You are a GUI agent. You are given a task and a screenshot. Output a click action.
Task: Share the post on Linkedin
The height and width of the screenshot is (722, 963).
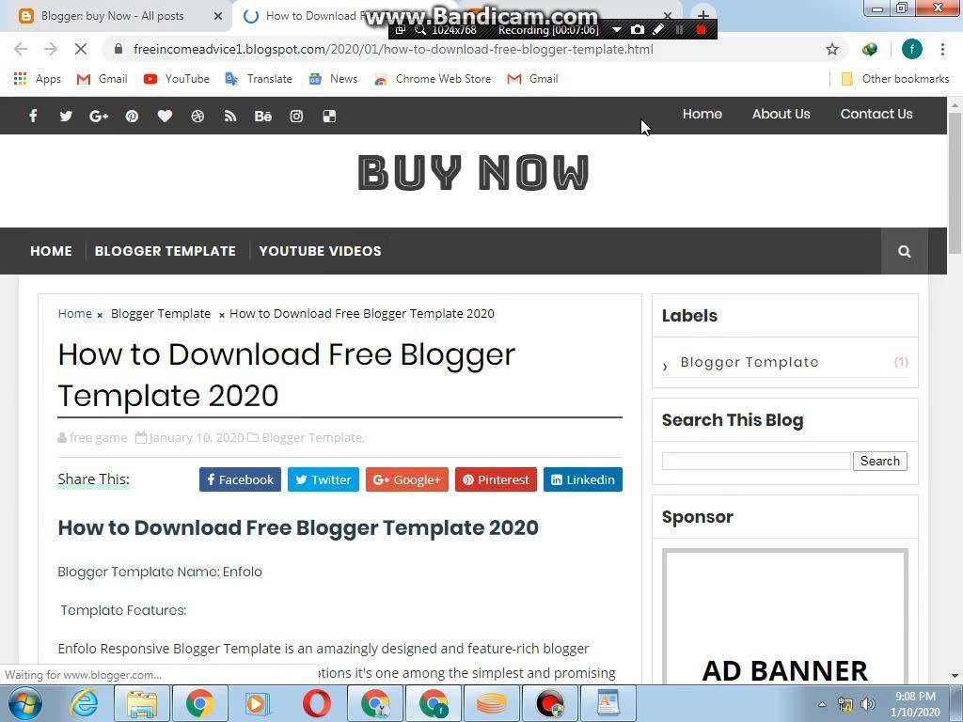coord(583,479)
